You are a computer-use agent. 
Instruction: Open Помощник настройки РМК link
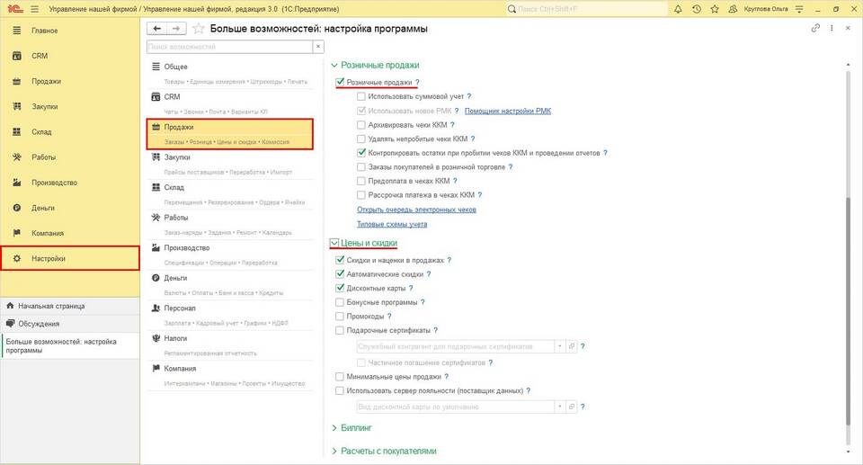click(x=507, y=111)
